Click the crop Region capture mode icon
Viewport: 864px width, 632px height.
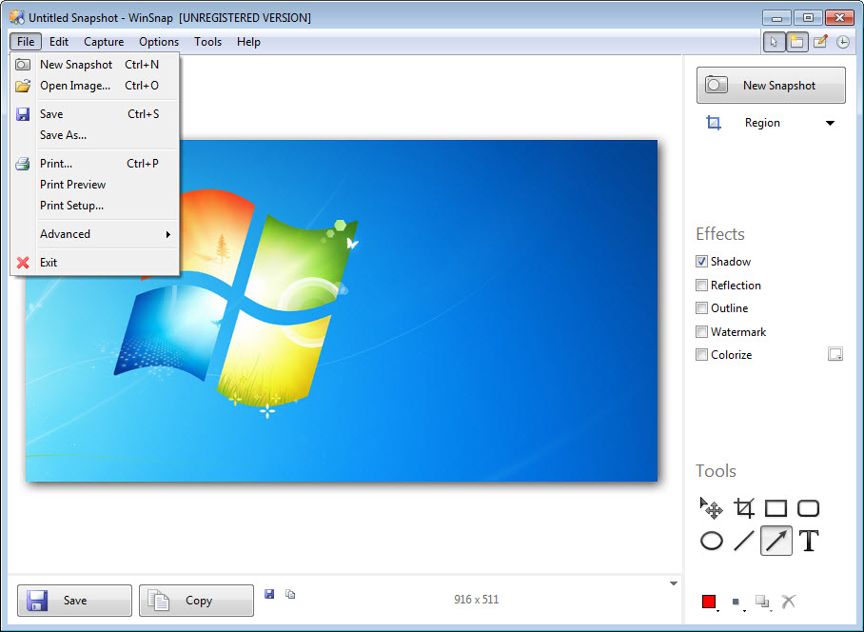(714, 123)
